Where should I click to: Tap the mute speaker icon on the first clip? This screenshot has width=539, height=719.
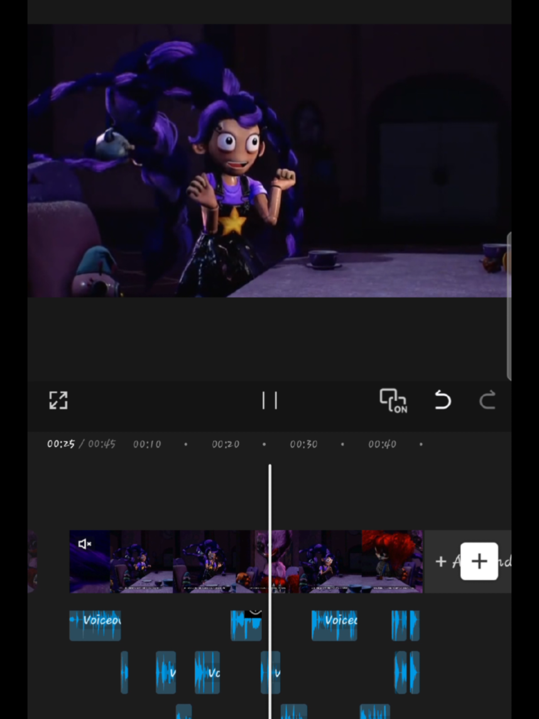click(85, 544)
